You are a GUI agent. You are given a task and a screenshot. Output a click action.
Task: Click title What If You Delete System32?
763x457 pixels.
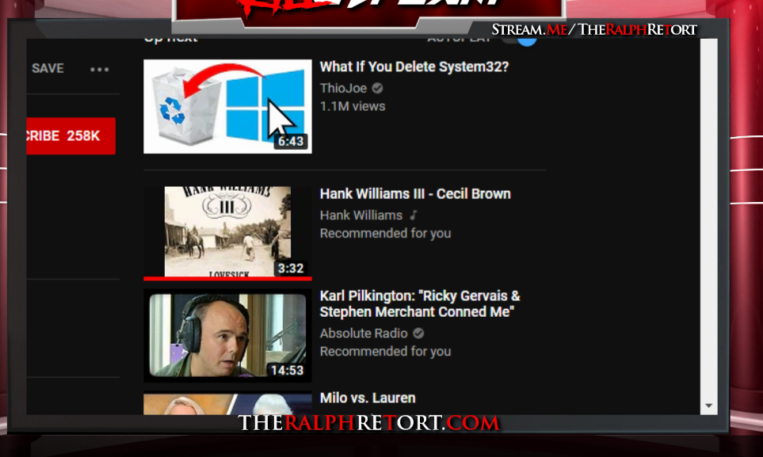[414, 67]
